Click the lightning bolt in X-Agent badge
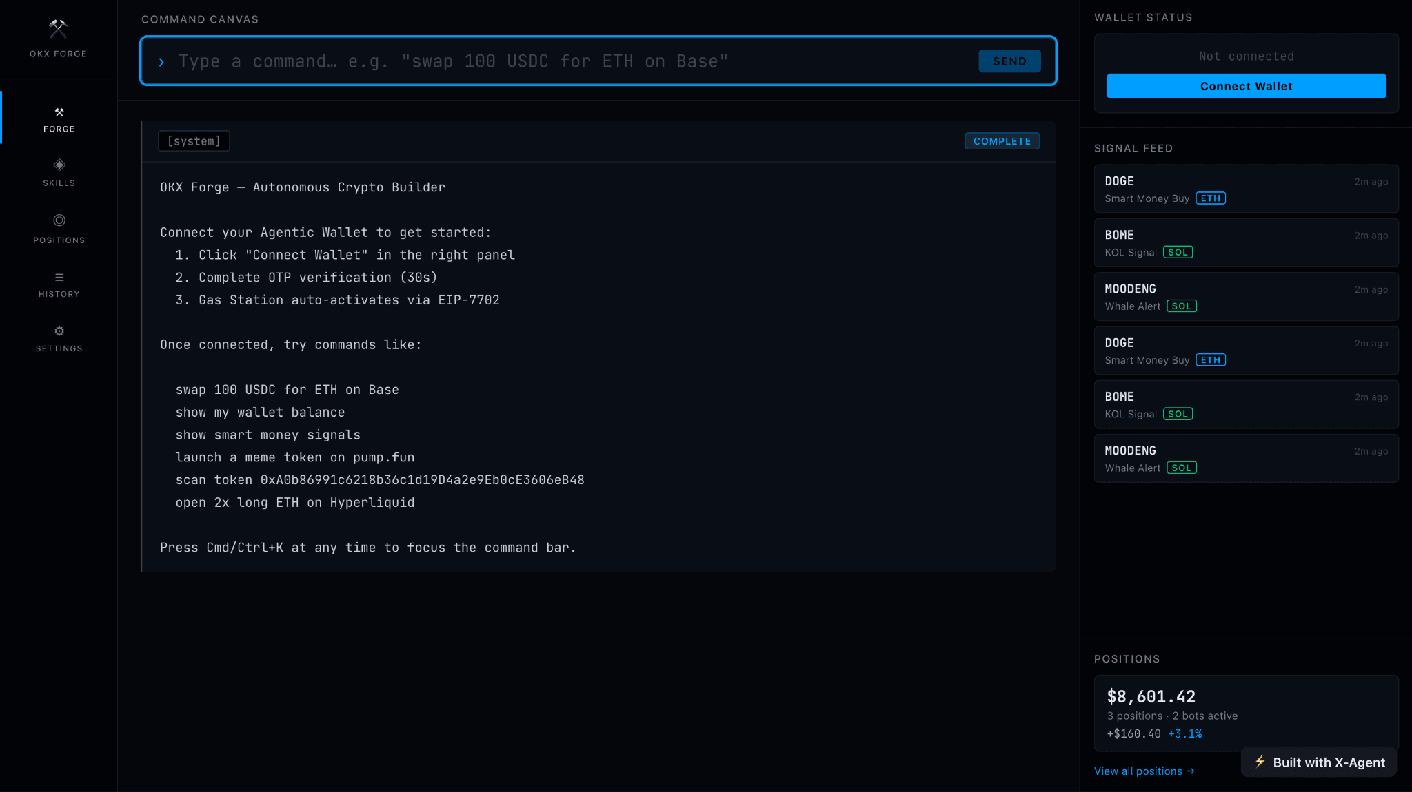This screenshot has width=1412, height=792. 1260,762
